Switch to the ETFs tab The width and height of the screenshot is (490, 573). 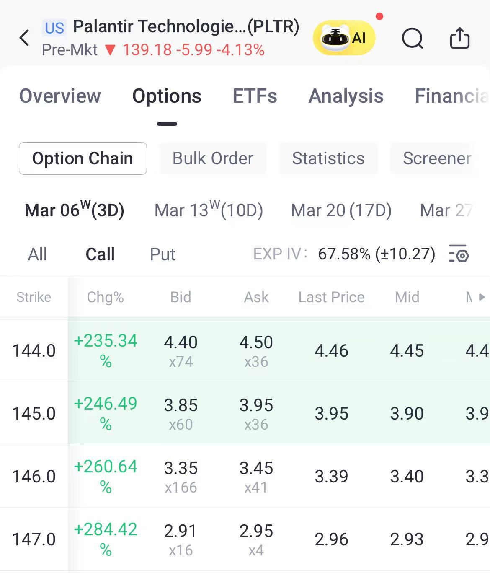(x=255, y=96)
